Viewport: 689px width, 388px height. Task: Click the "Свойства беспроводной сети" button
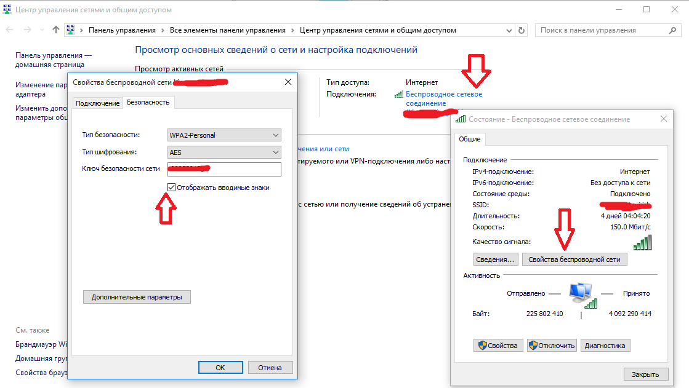[574, 259]
